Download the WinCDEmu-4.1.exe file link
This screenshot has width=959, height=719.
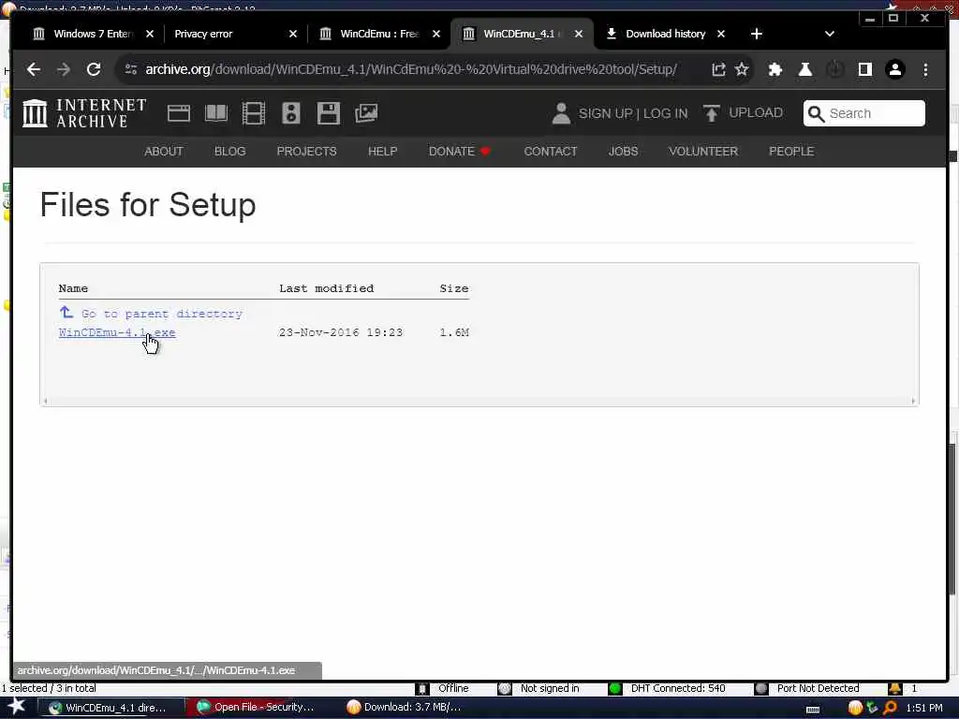click(117, 332)
